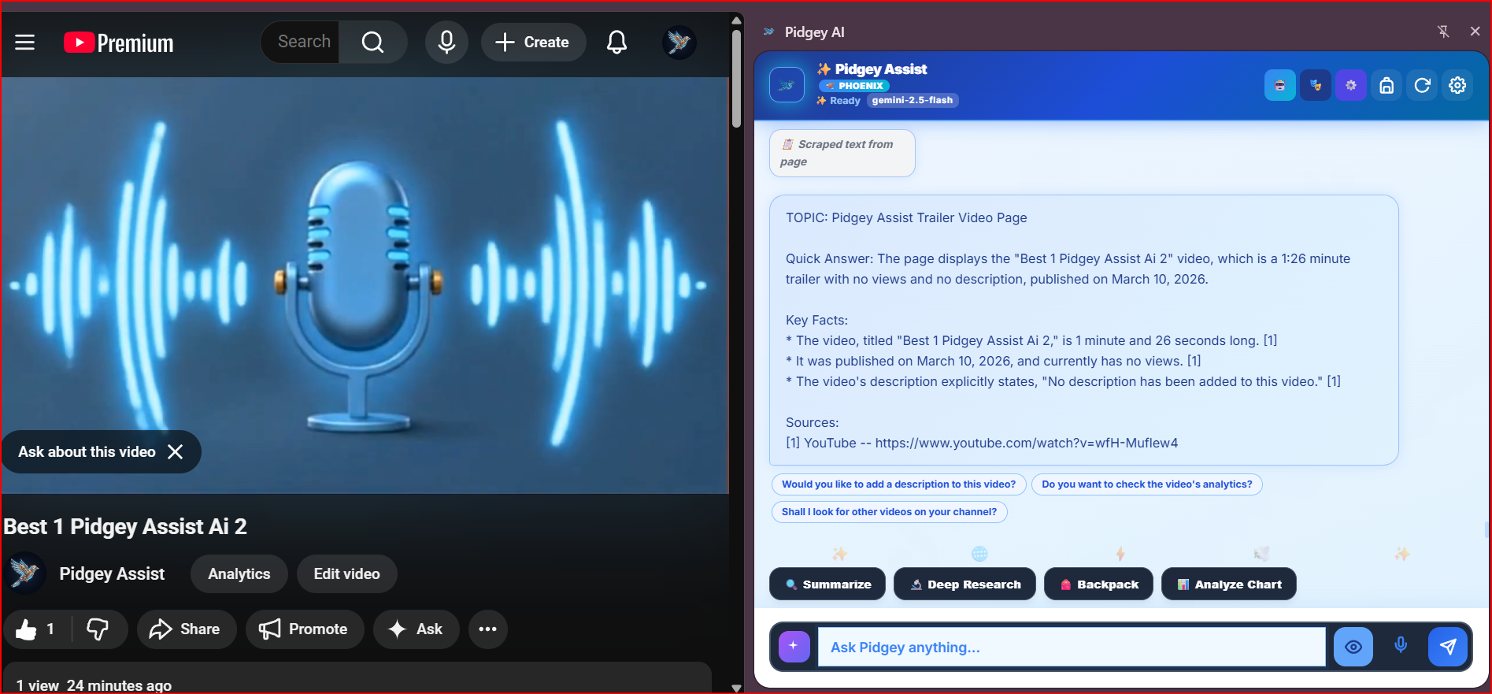Click the 1 view 24 minutes ago description box

[x=357, y=678]
